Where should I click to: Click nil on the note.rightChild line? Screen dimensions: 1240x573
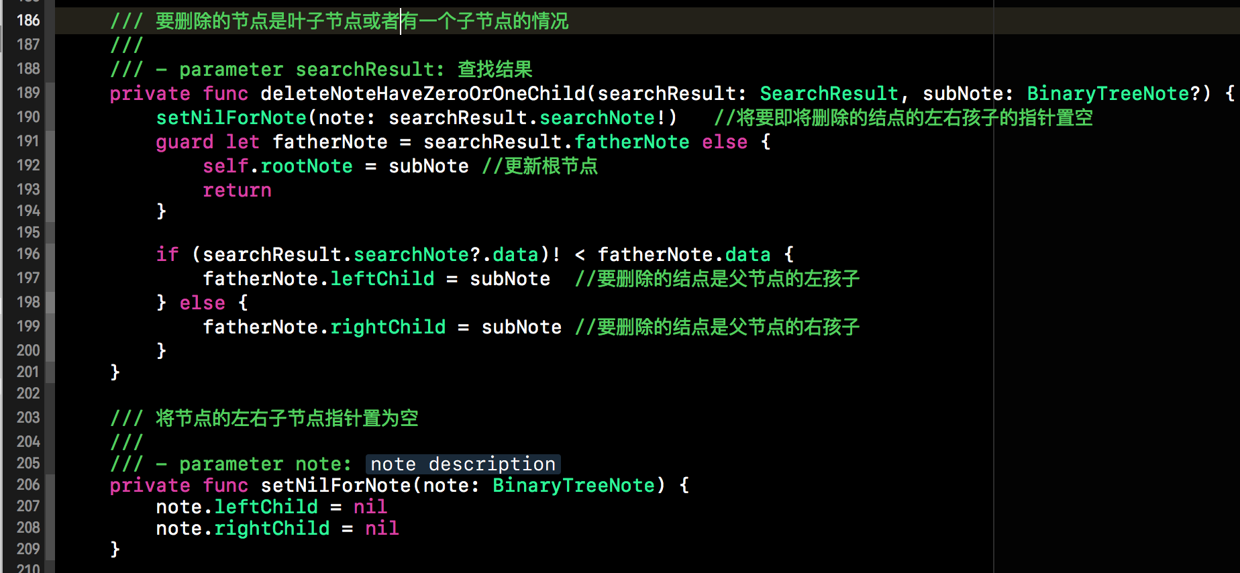(382, 528)
